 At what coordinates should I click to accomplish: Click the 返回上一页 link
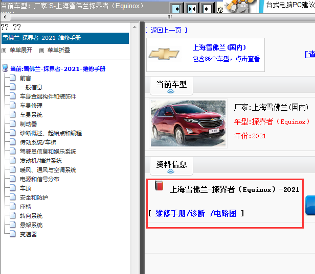pyautogui.click(x=166, y=30)
